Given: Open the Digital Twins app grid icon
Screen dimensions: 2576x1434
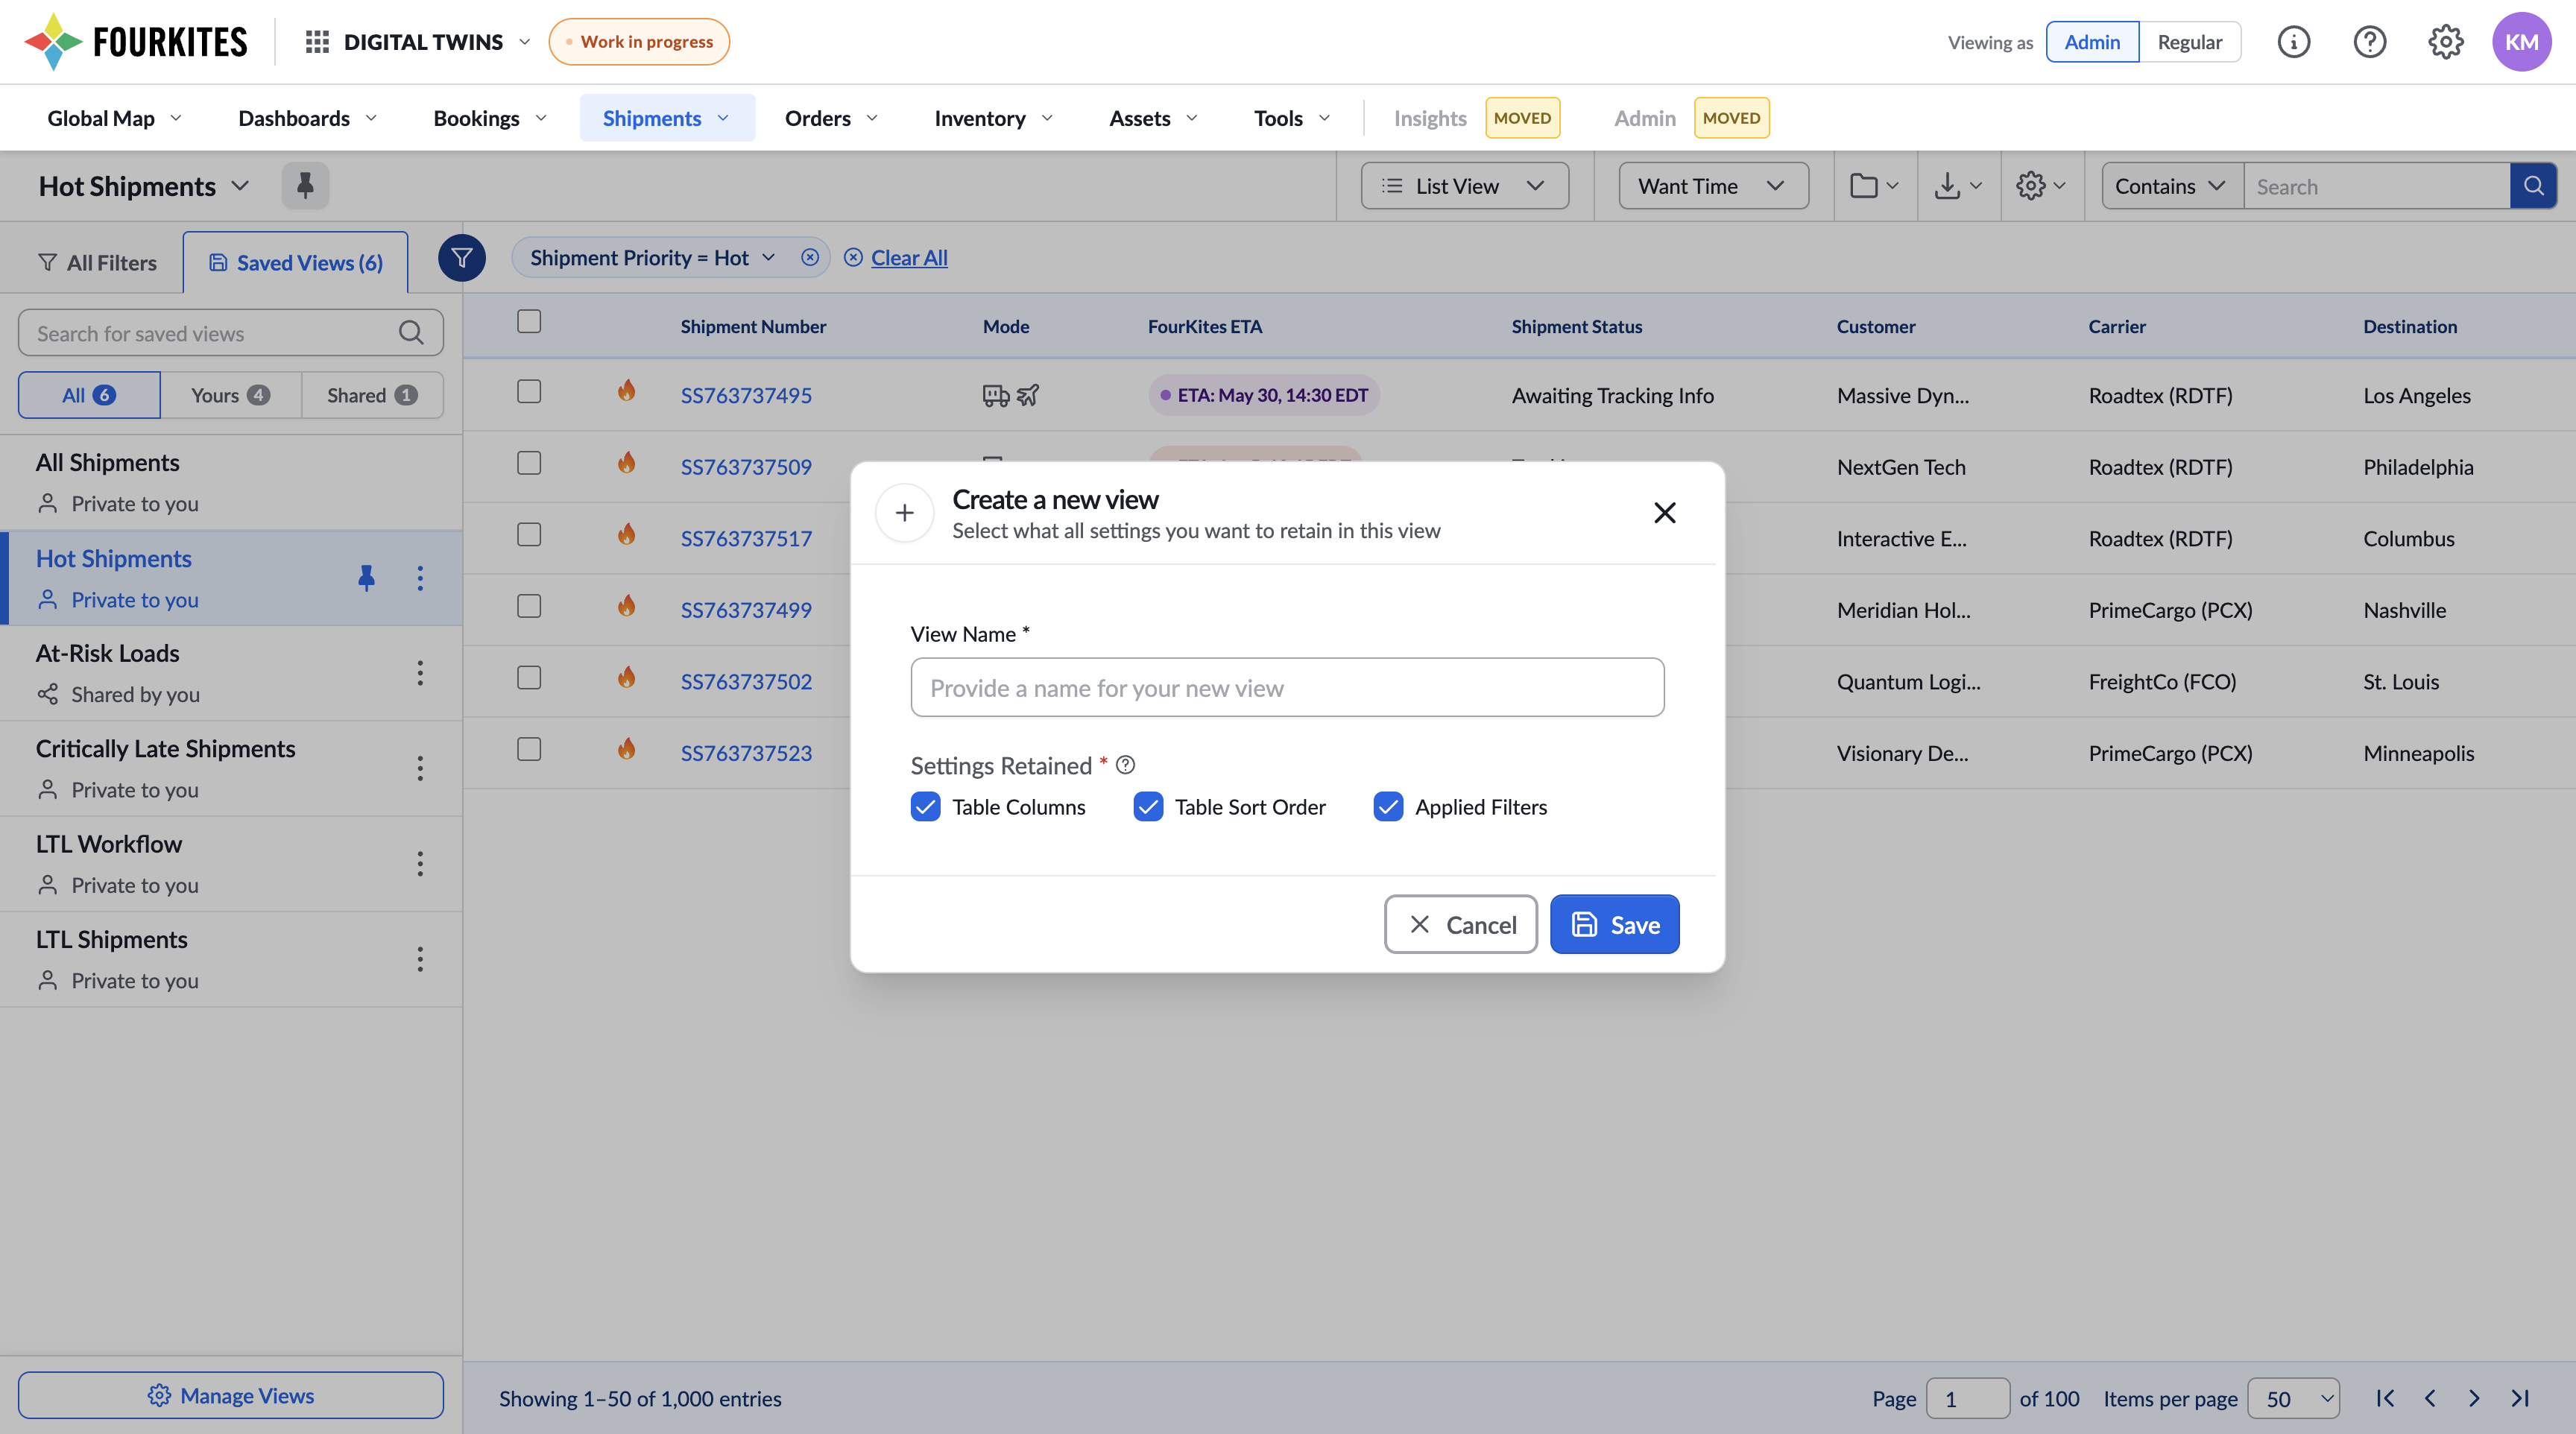Looking at the screenshot, I should pos(317,42).
